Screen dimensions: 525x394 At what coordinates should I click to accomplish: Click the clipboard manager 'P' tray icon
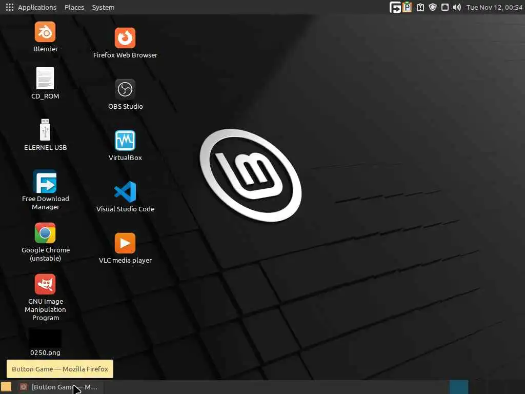(407, 7)
